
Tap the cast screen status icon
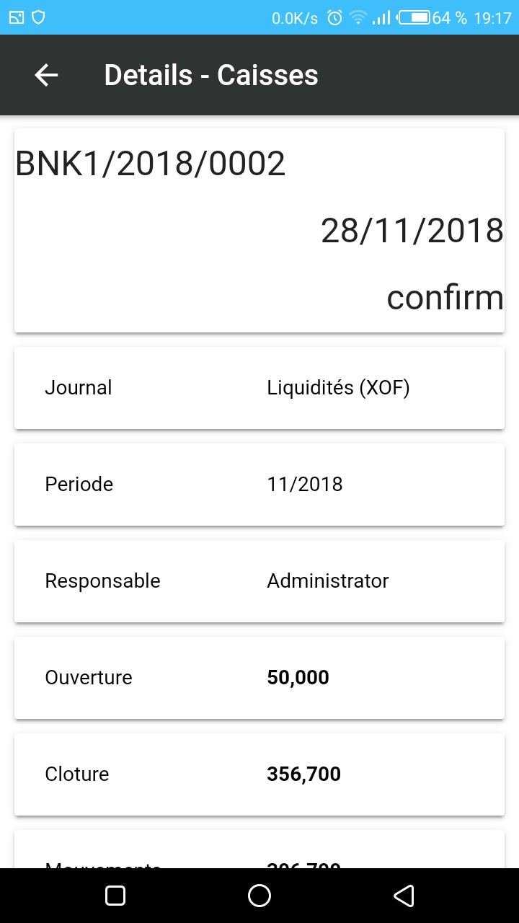point(17,18)
